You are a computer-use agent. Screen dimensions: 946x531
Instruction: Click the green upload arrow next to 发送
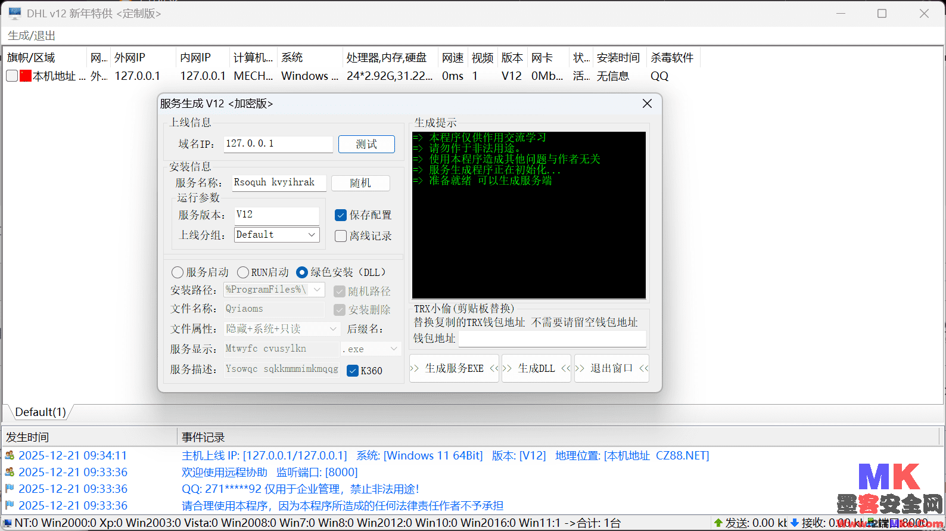pyautogui.click(x=718, y=523)
